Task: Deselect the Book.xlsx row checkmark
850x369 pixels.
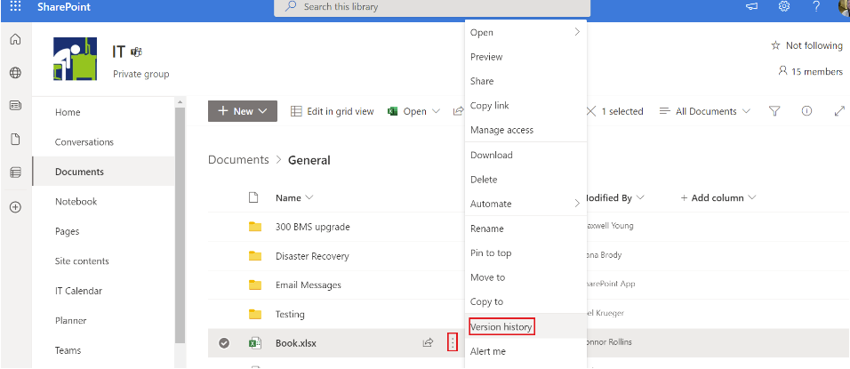Action: point(224,342)
